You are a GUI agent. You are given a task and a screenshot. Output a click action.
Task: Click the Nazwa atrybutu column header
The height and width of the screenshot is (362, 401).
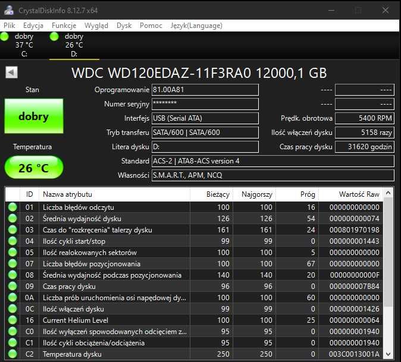pos(114,194)
